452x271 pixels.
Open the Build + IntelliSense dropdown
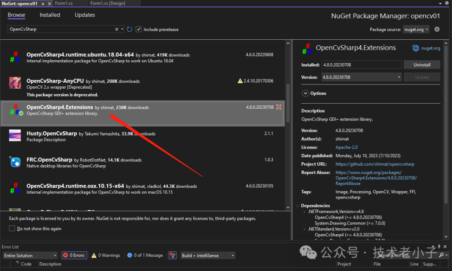208,256
